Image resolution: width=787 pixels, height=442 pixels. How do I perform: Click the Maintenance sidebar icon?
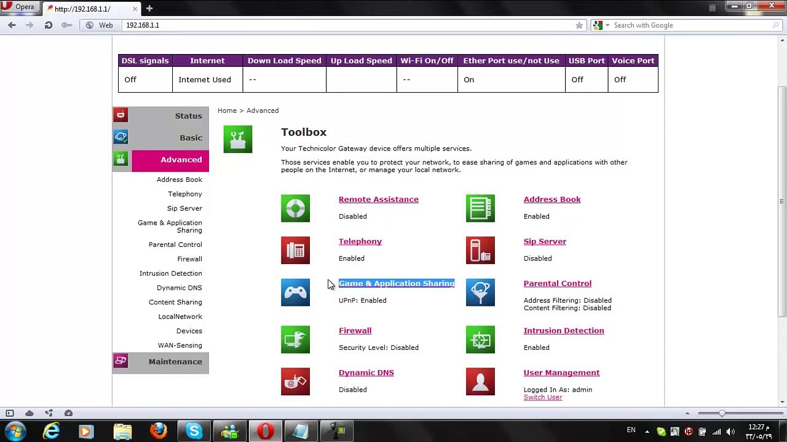pos(121,361)
